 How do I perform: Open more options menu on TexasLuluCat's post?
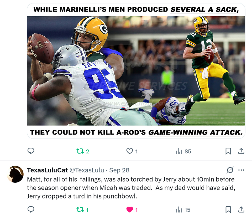click(x=241, y=170)
